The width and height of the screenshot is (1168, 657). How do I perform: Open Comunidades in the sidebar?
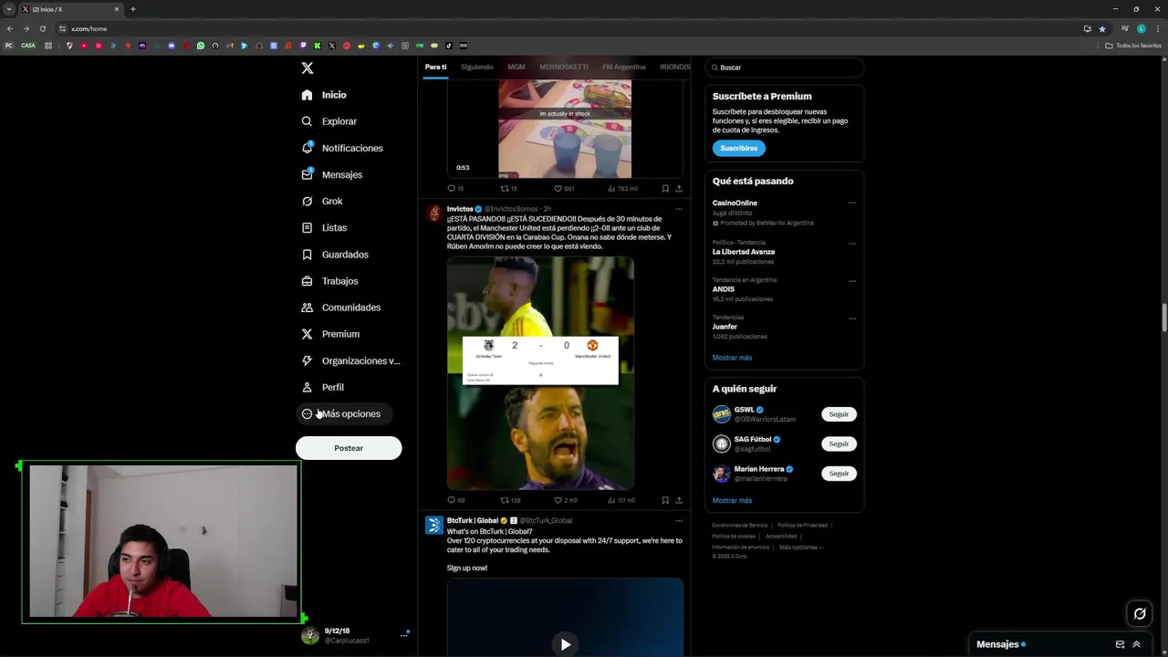[x=341, y=308]
